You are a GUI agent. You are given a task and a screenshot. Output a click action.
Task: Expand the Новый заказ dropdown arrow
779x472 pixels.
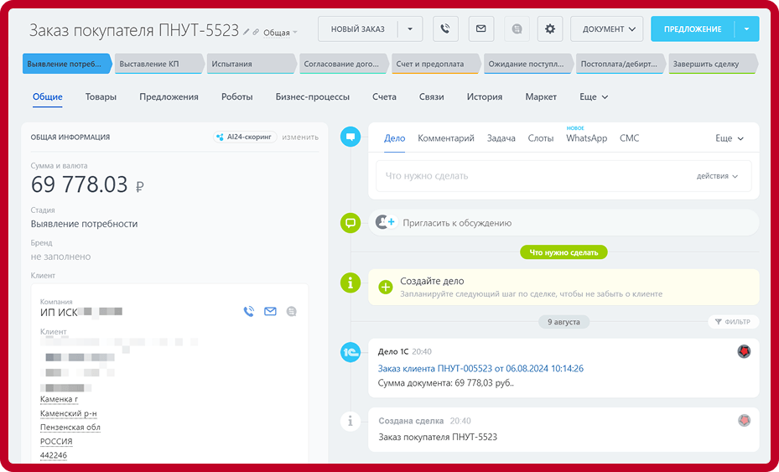pos(410,29)
